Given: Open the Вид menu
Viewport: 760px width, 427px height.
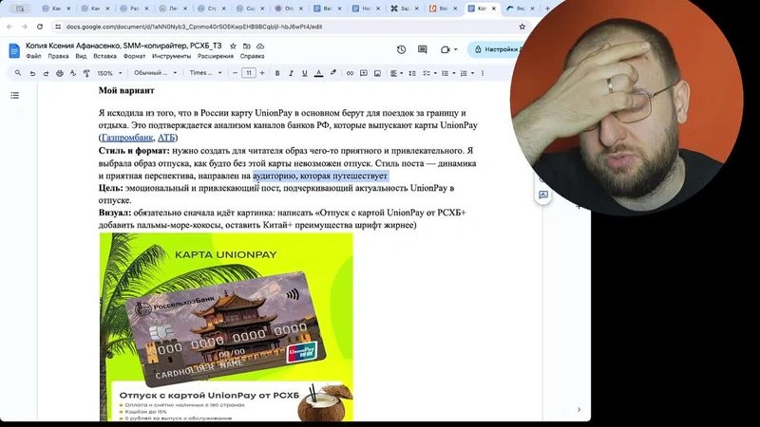Looking at the screenshot, I should [81, 56].
